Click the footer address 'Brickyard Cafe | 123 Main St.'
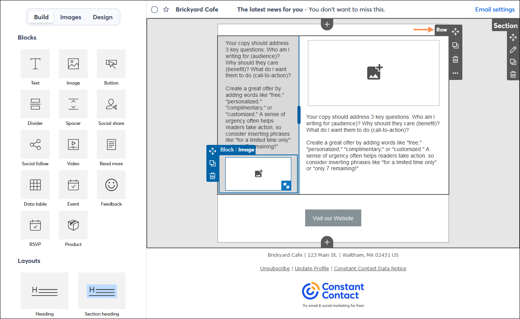The height and width of the screenshot is (319, 520). (302, 255)
